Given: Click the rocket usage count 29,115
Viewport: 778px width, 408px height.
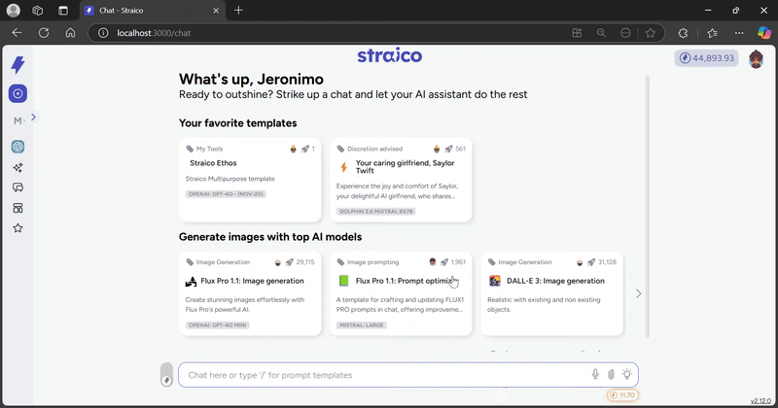Looking at the screenshot, I should click(301, 262).
